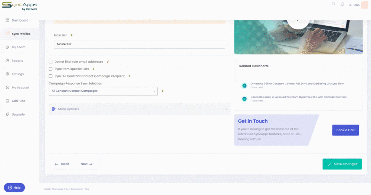Expand More options with plus sign
The image size is (371, 195).
click(x=226, y=109)
